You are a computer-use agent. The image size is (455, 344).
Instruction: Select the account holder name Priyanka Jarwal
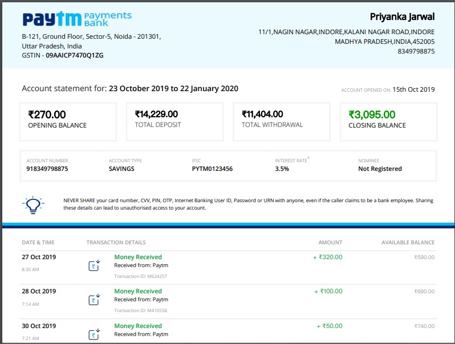tap(402, 17)
